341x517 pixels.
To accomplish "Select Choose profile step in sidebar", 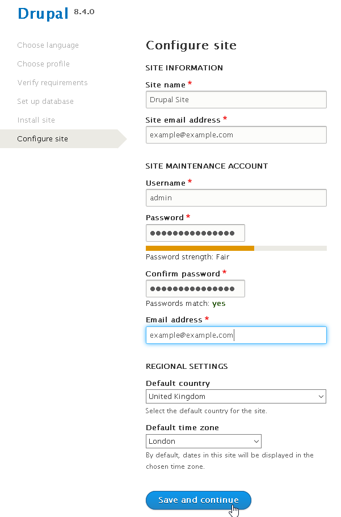I will pyautogui.click(x=43, y=64).
